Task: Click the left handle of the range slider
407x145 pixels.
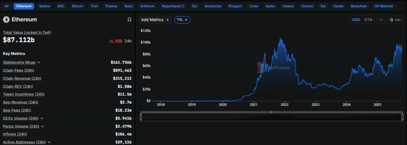Action: click(141, 117)
